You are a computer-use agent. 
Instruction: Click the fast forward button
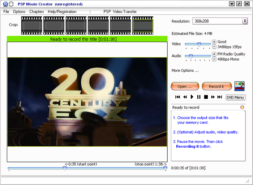pyautogui.click(x=213, y=97)
